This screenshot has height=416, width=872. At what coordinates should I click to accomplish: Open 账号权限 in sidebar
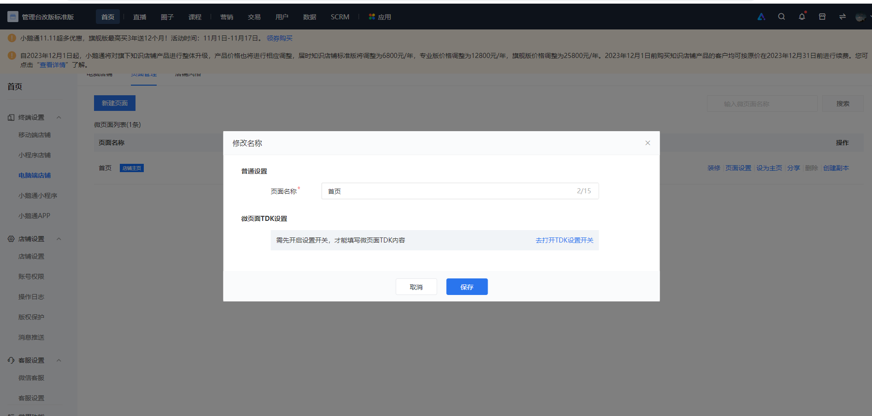(31, 277)
